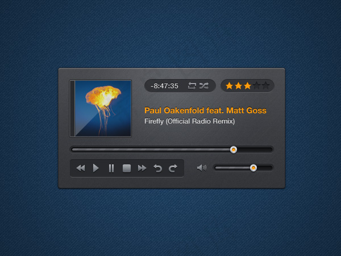
Task: Skip ahead with the fast-forward button
Action: coord(142,168)
